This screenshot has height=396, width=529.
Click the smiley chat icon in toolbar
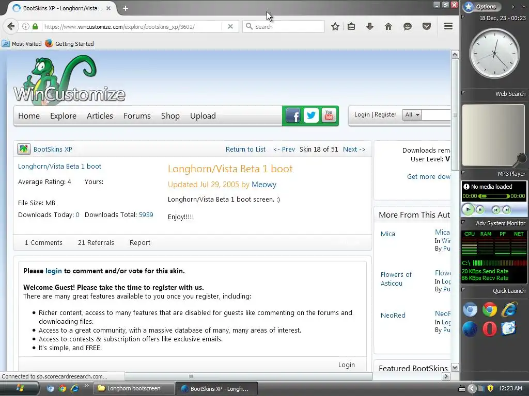[x=408, y=26]
